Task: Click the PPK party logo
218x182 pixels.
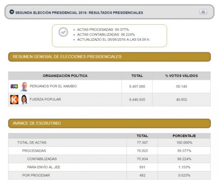Action: click(x=14, y=86)
